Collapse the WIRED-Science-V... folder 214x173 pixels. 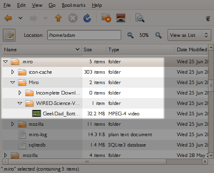click(x=20, y=103)
